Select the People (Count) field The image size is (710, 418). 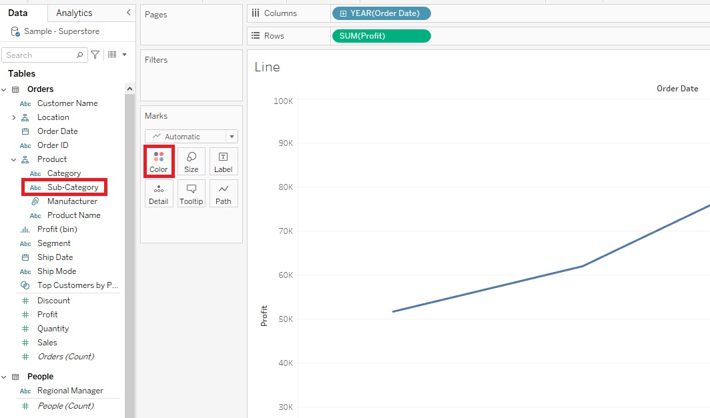[x=65, y=406]
